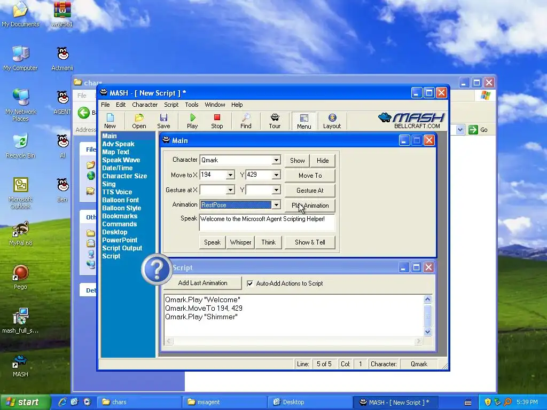Image resolution: width=547 pixels, height=410 pixels.
Task: Open a script with the Open toolbar icon
Action: pos(139,121)
